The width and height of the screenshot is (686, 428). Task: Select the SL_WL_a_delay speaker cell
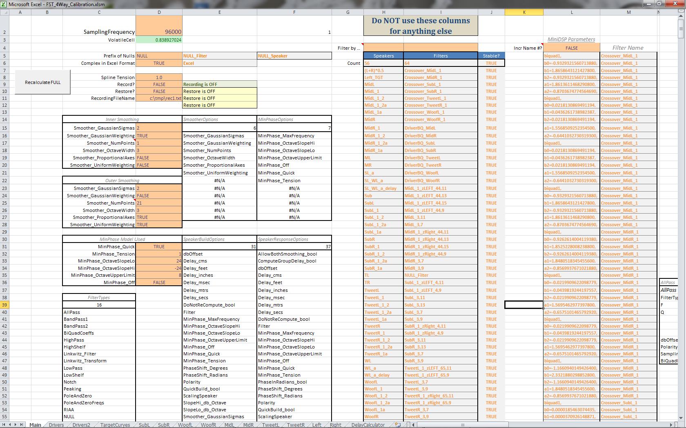pyautogui.click(x=383, y=188)
